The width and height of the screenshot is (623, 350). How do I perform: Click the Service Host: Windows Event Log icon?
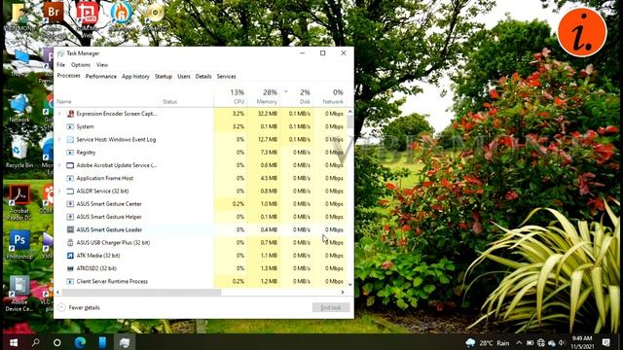[70, 140]
